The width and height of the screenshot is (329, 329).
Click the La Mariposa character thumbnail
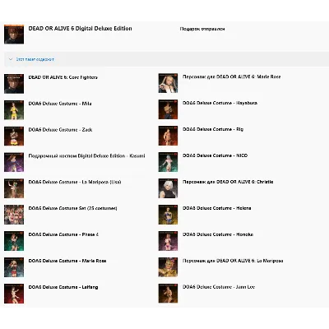(168, 267)
